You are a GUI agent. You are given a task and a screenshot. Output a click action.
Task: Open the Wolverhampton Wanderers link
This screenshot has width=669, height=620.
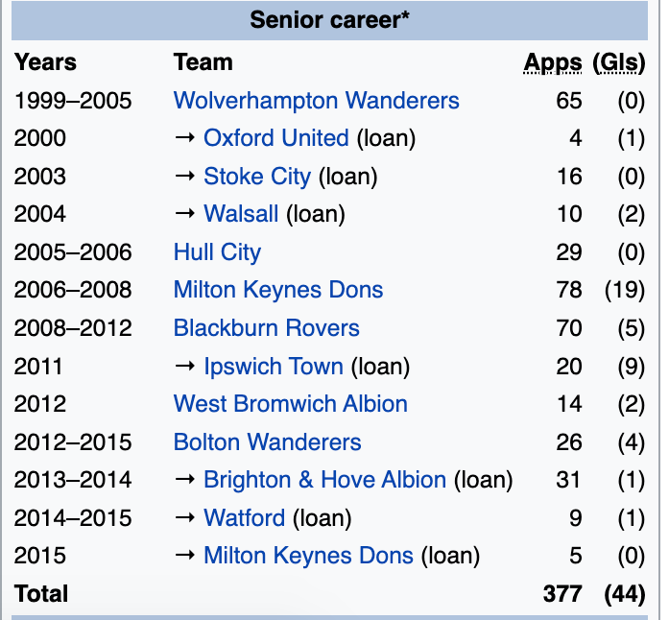[x=316, y=101]
